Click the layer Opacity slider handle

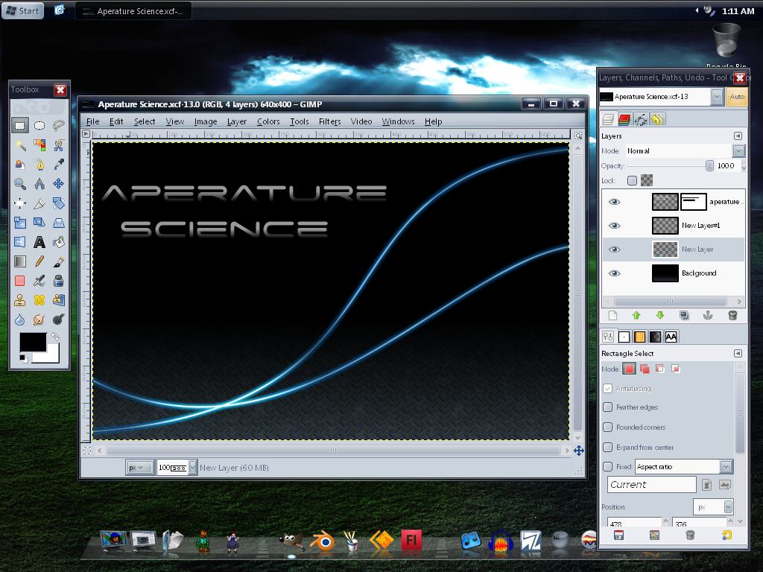point(709,166)
